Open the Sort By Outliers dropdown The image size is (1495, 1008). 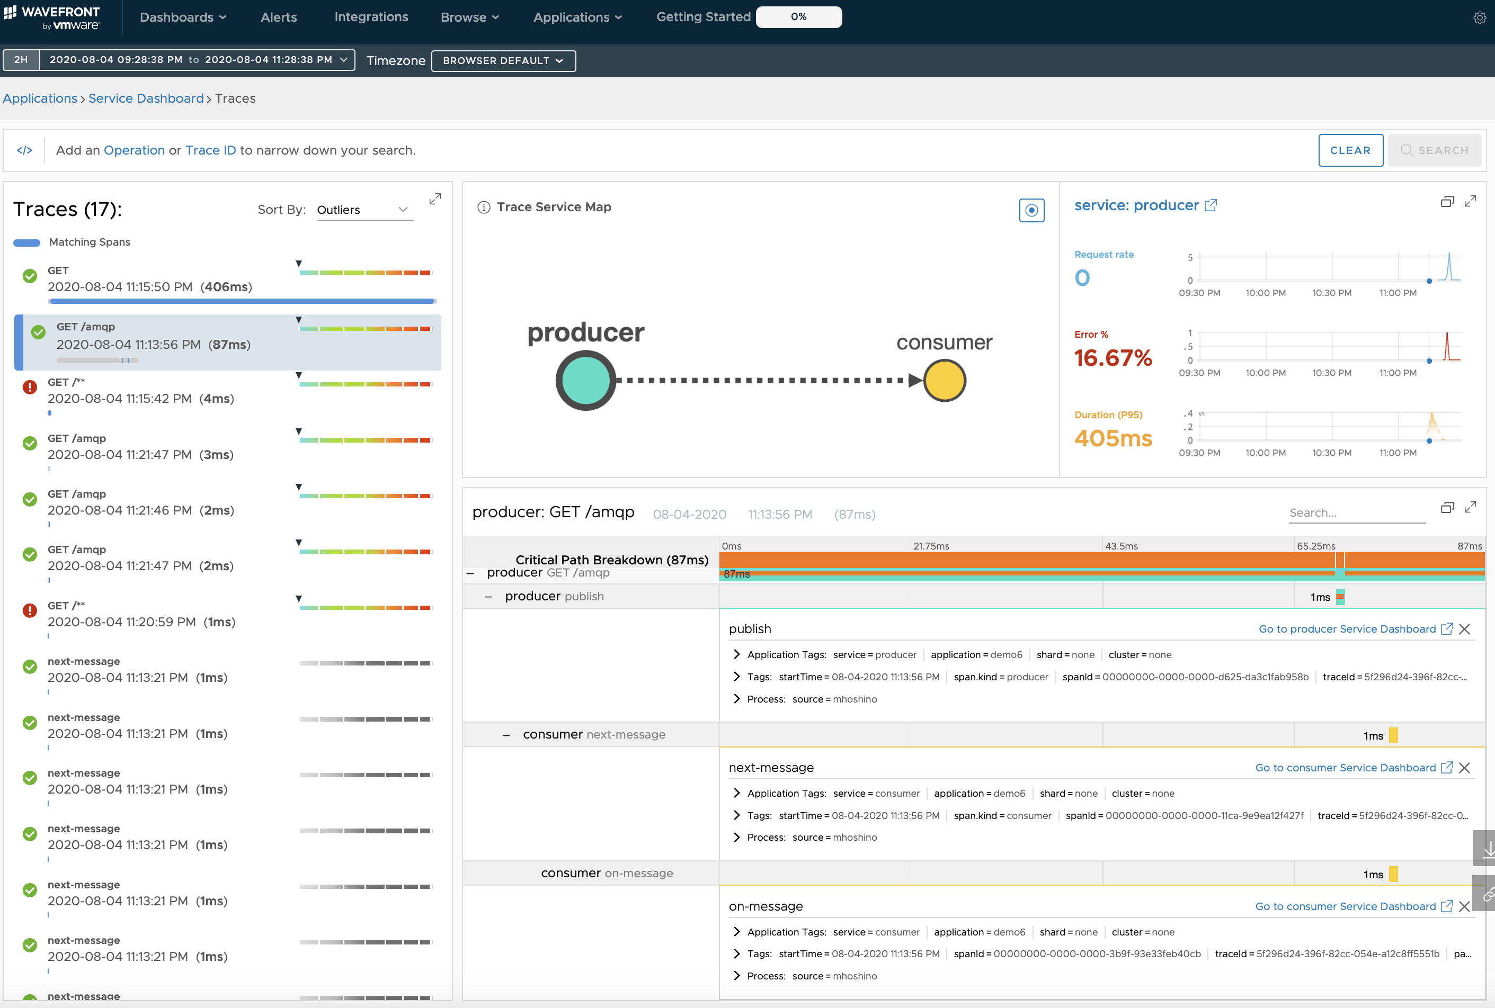coord(364,210)
